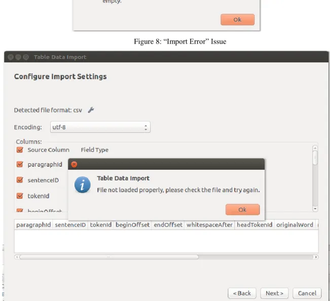Click the Configure Import Settings heading

60,77
